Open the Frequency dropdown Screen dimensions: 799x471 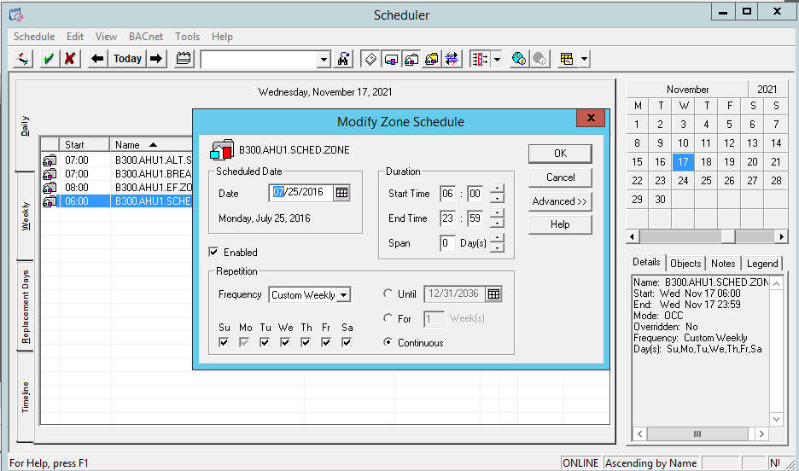[x=342, y=295]
